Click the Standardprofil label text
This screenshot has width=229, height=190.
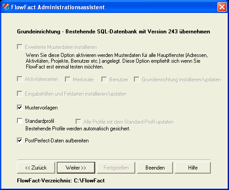pos(40,121)
